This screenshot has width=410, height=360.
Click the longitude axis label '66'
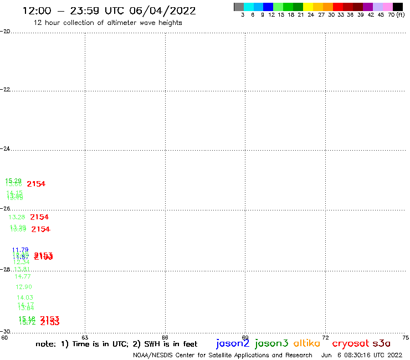tap(165, 337)
